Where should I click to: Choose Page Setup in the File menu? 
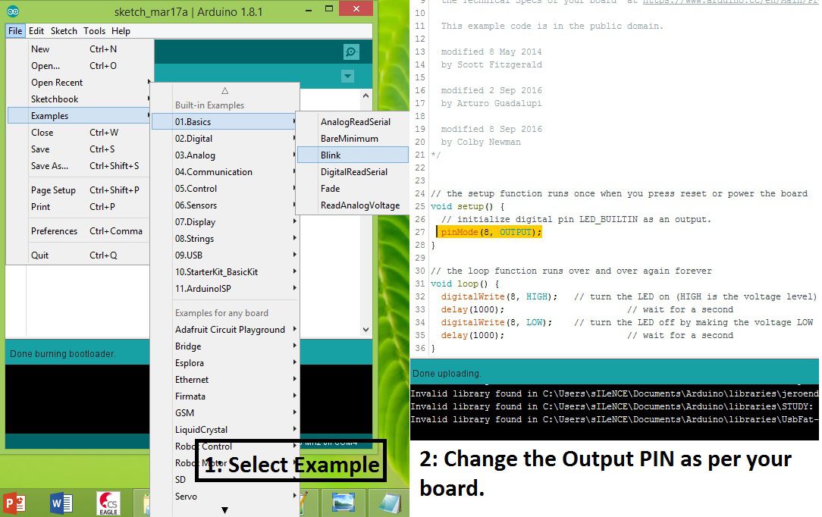tap(80, 190)
